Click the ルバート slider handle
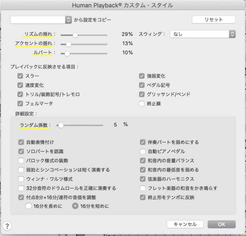 tap(67, 53)
